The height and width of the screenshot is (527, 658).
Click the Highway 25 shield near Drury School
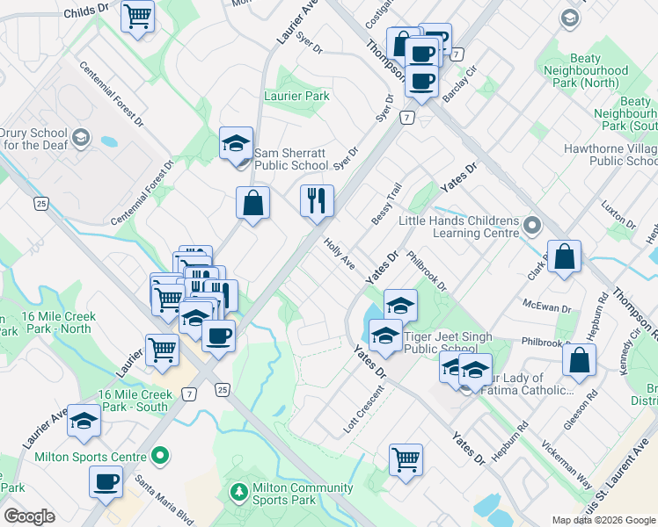click(x=41, y=204)
